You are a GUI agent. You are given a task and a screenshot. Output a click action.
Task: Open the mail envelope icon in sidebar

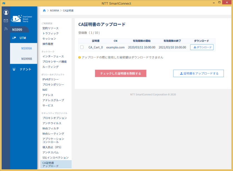point(6,21)
